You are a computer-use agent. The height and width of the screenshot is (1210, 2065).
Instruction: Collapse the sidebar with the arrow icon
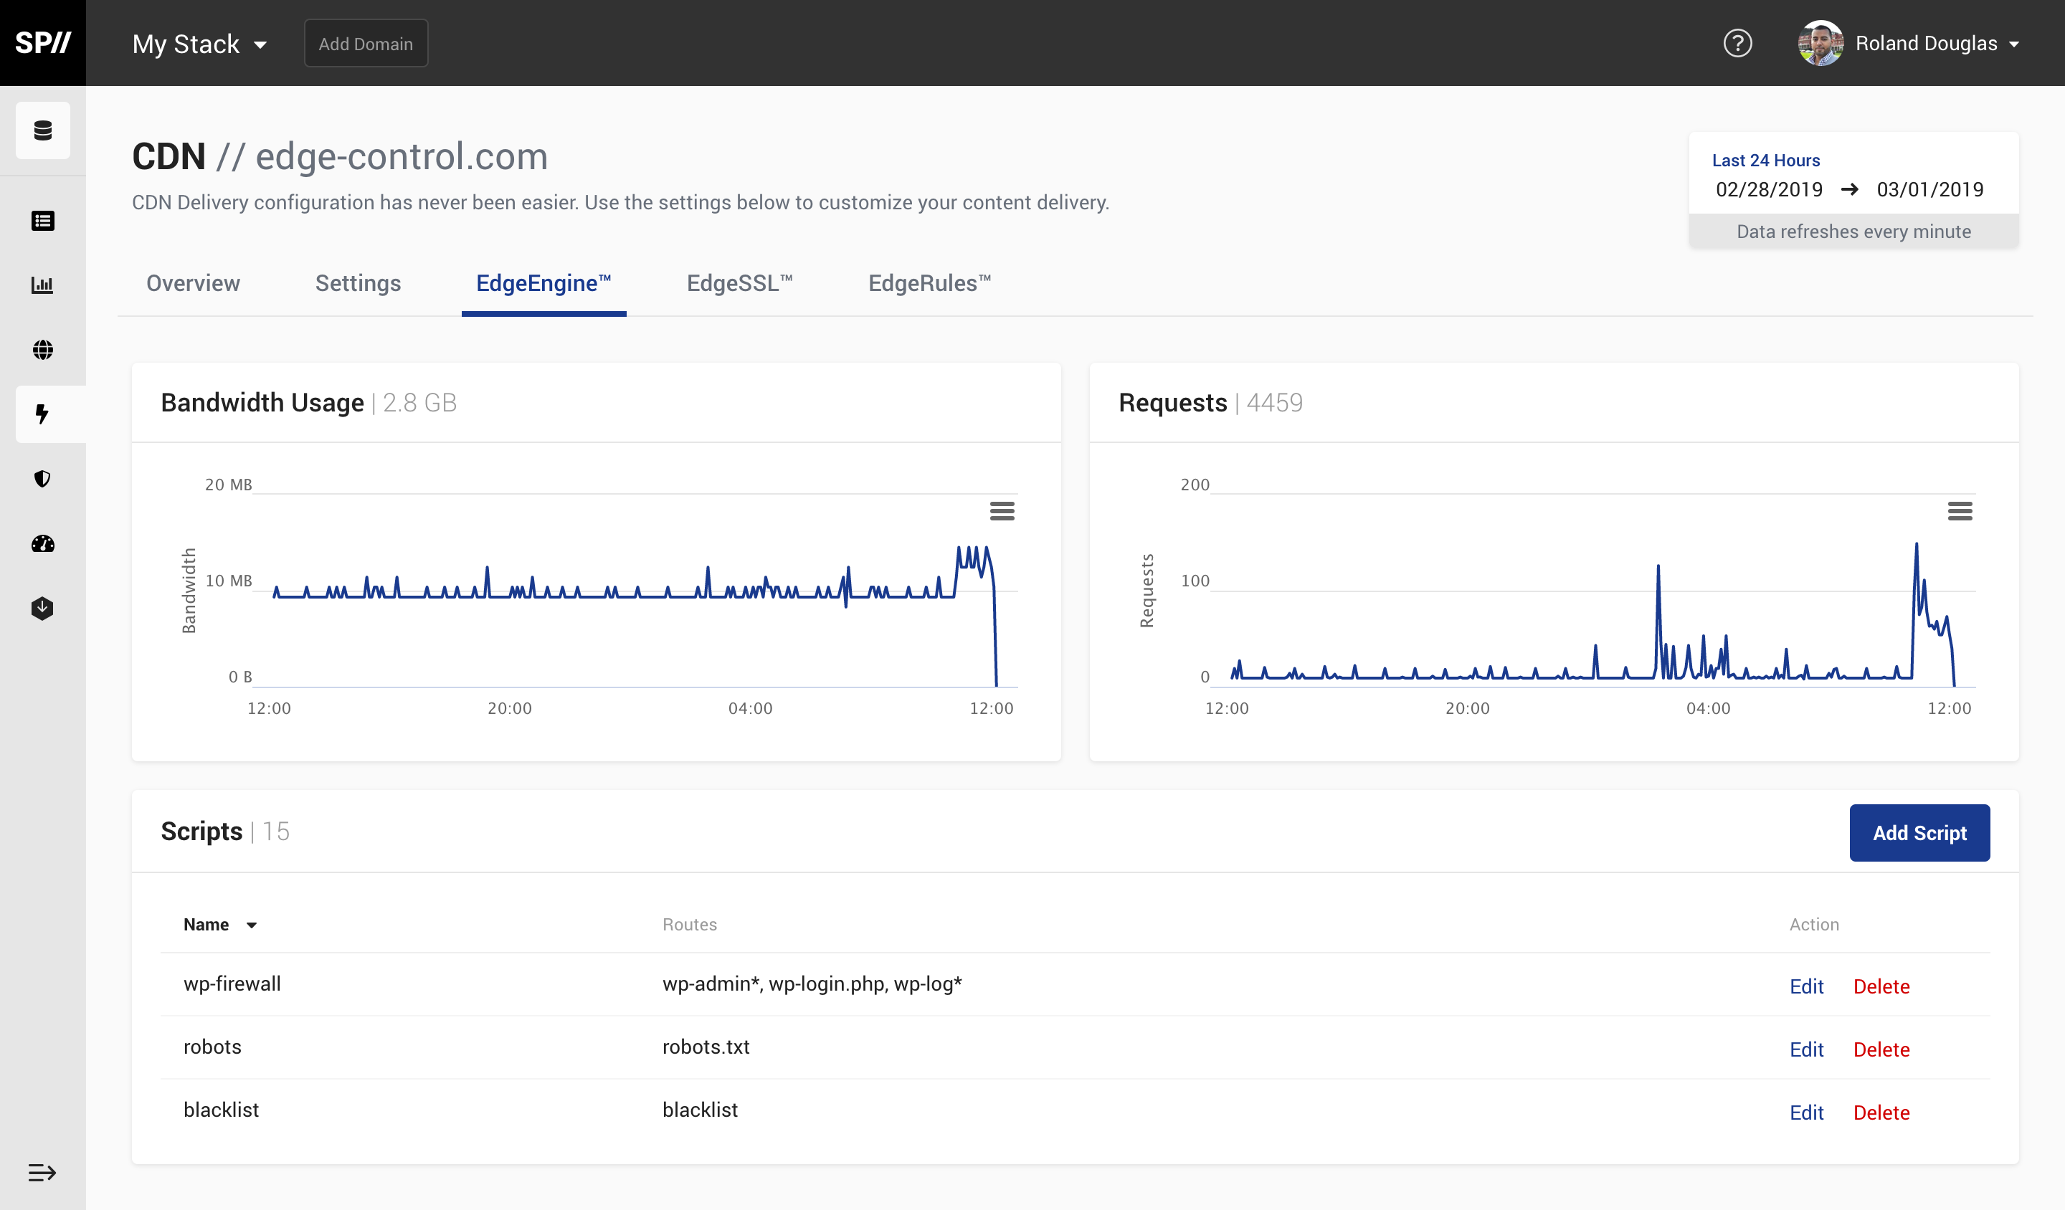[42, 1172]
